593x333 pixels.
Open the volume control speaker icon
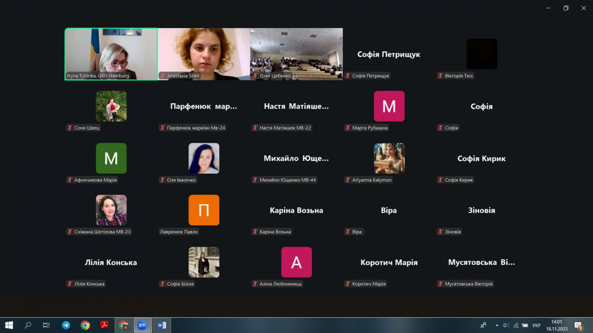(x=506, y=325)
